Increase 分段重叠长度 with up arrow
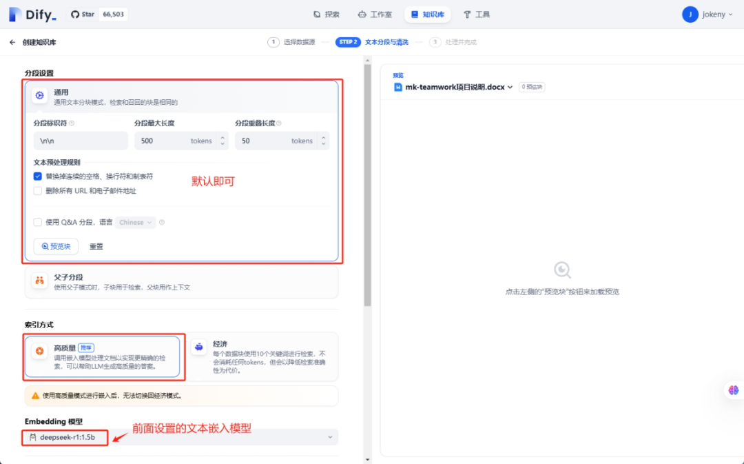Image resolution: width=744 pixels, height=464 pixels. click(x=324, y=137)
